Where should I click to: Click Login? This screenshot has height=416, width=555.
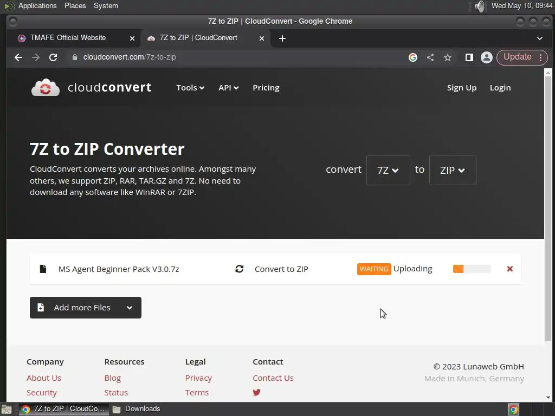tap(500, 88)
